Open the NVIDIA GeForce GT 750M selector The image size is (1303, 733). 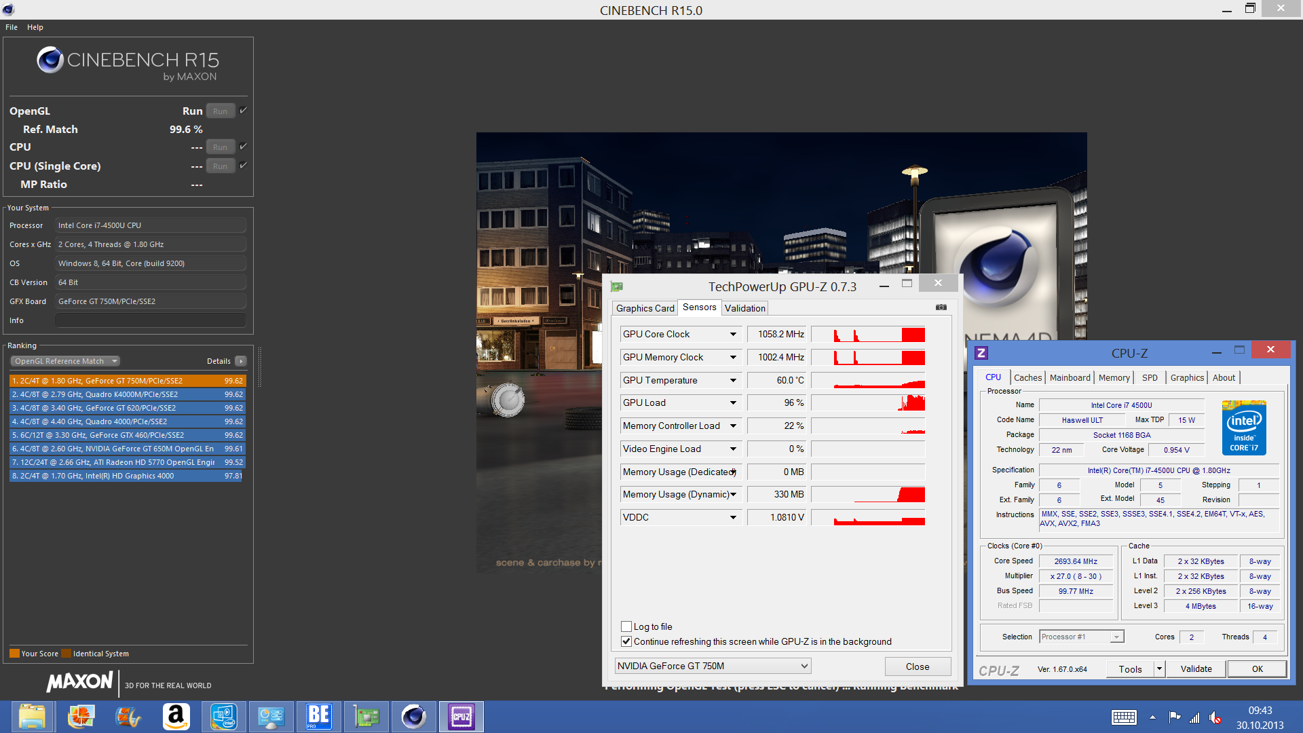[713, 666]
